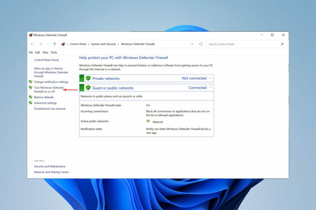Click Windows Defender Firewall breadcrumb
Image resolution: width=316 pixels, height=210 pixels.
pos(138,44)
